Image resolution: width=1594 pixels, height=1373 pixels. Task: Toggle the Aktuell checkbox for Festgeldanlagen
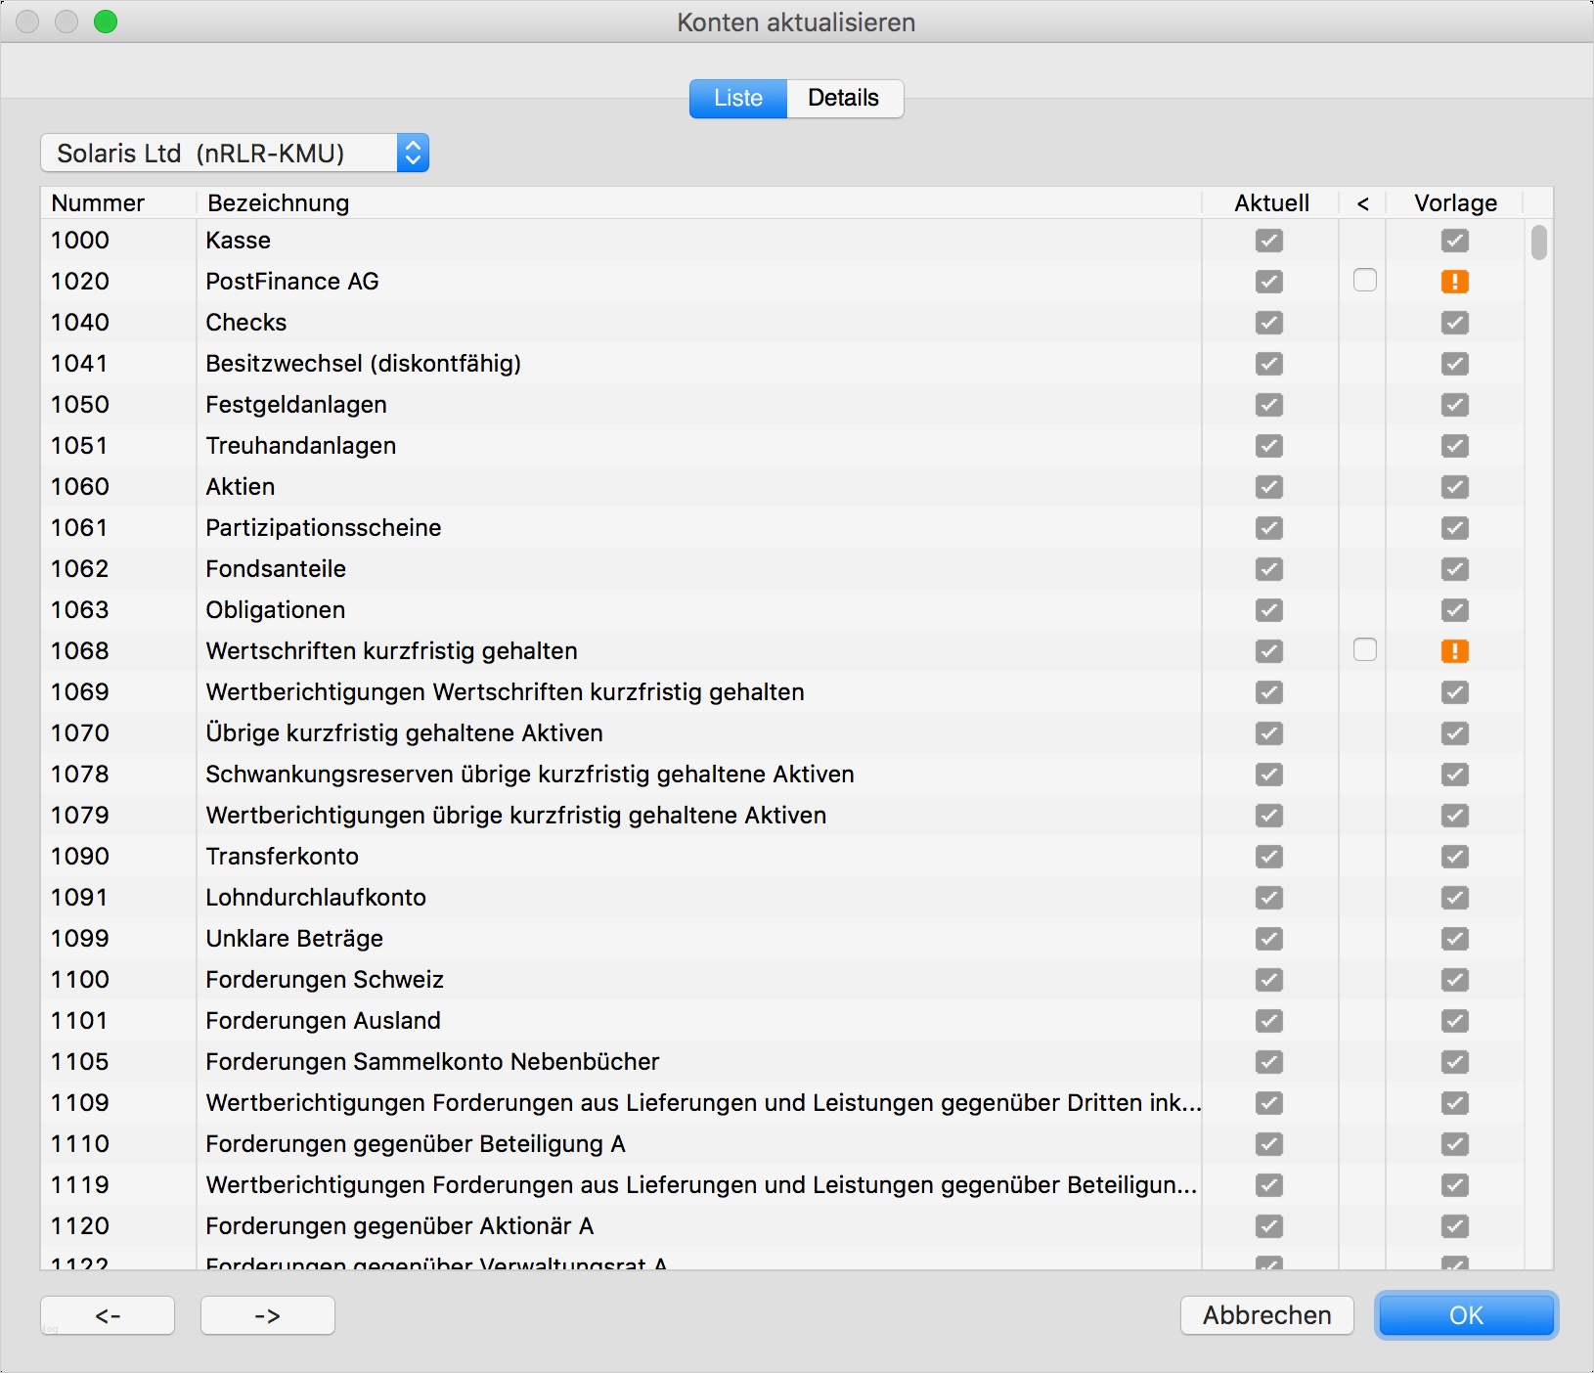[x=1268, y=405]
